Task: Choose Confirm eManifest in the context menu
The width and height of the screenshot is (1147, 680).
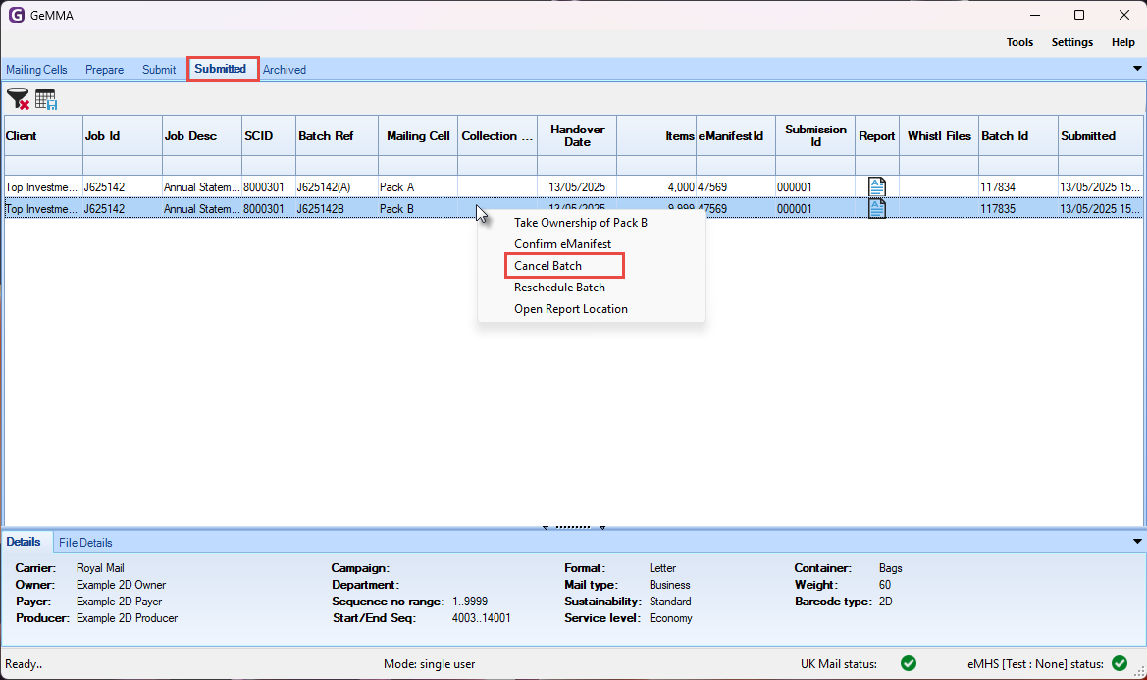Action: (562, 244)
